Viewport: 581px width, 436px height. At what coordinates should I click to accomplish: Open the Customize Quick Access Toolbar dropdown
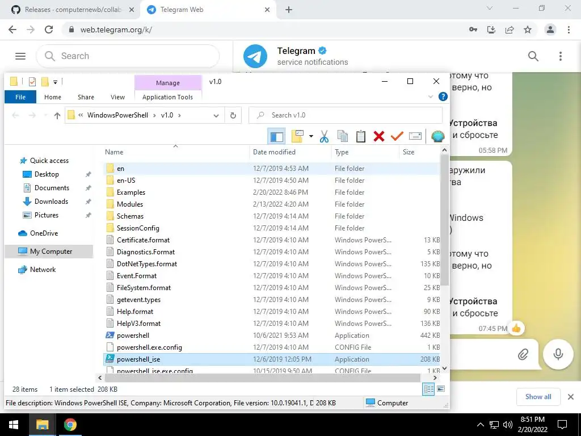pos(55,82)
